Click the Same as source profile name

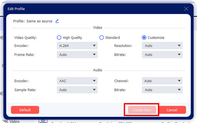coord(39,21)
